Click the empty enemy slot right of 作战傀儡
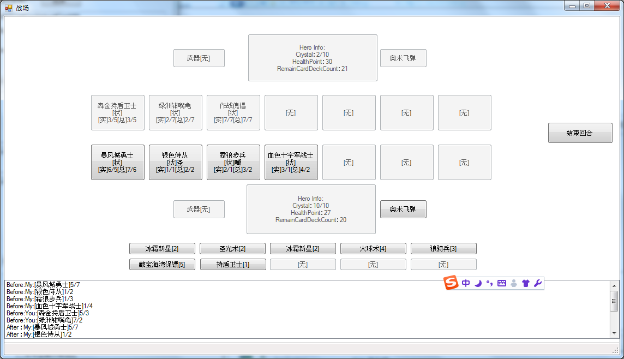The image size is (624, 359). coord(291,112)
